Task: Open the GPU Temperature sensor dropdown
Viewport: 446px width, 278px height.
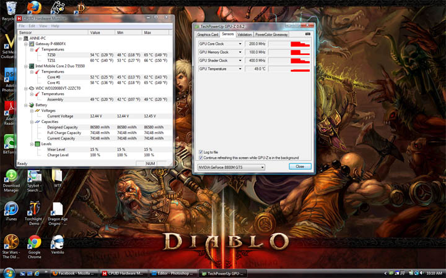Action: (240, 69)
